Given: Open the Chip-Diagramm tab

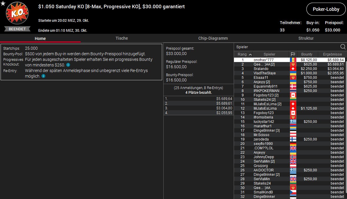Looking at the screenshot, I should [x=213, y=38].
